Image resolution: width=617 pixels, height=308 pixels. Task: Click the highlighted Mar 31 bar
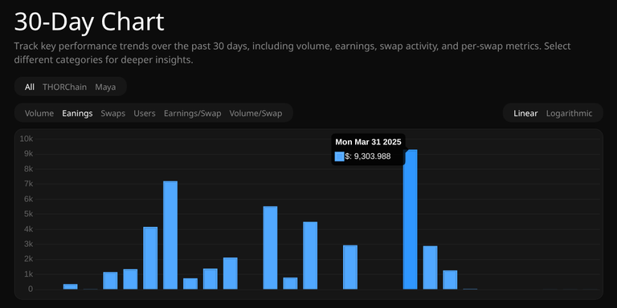pyautogui.click(x=410, y=219)
